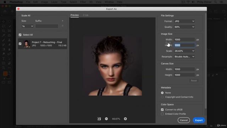
Task: Open the Size 1x dropdown
Action: coord(28,26)
